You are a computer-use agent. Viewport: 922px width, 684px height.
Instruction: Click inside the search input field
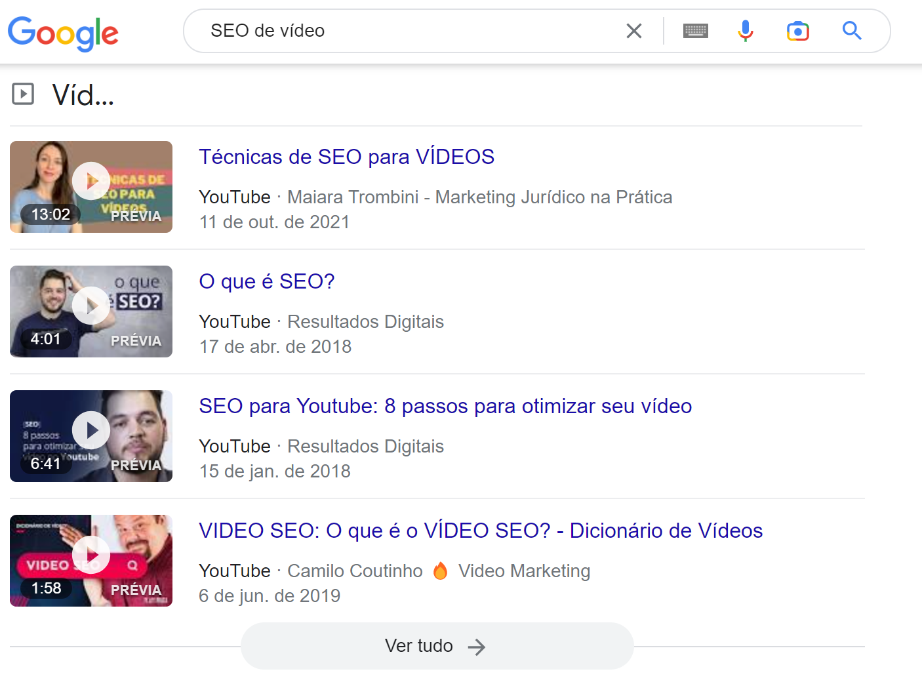(393, 30)
